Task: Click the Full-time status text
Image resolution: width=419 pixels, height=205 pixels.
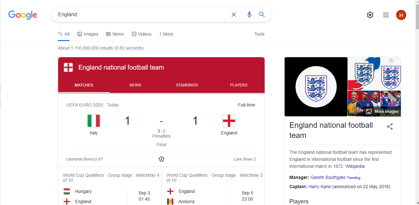Action: 247,105
